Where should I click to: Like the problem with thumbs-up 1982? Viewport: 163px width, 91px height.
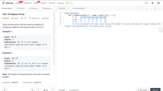coord(15,18)
